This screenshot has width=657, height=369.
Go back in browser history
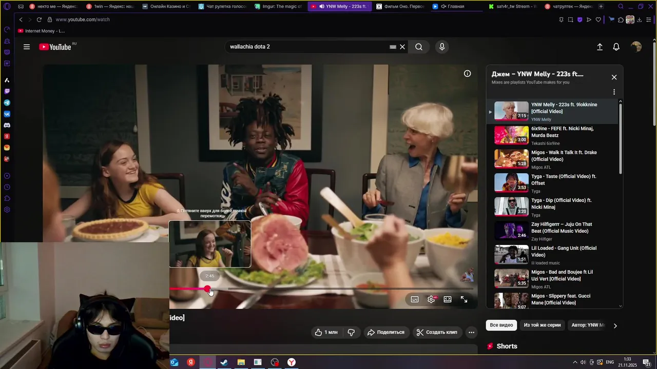click(21, 19)
